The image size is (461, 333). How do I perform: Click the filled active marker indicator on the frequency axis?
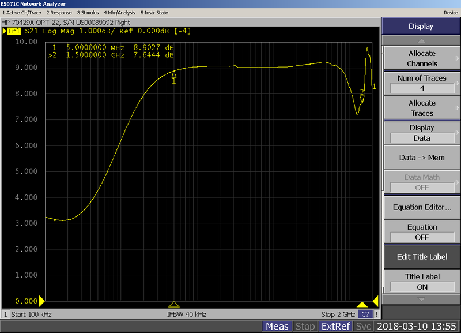[362, 304]
